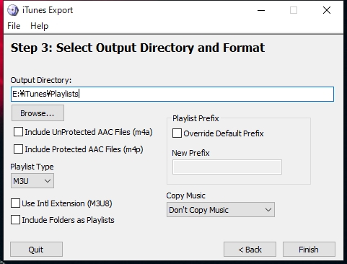Click the Browse... button

(38, 113)
